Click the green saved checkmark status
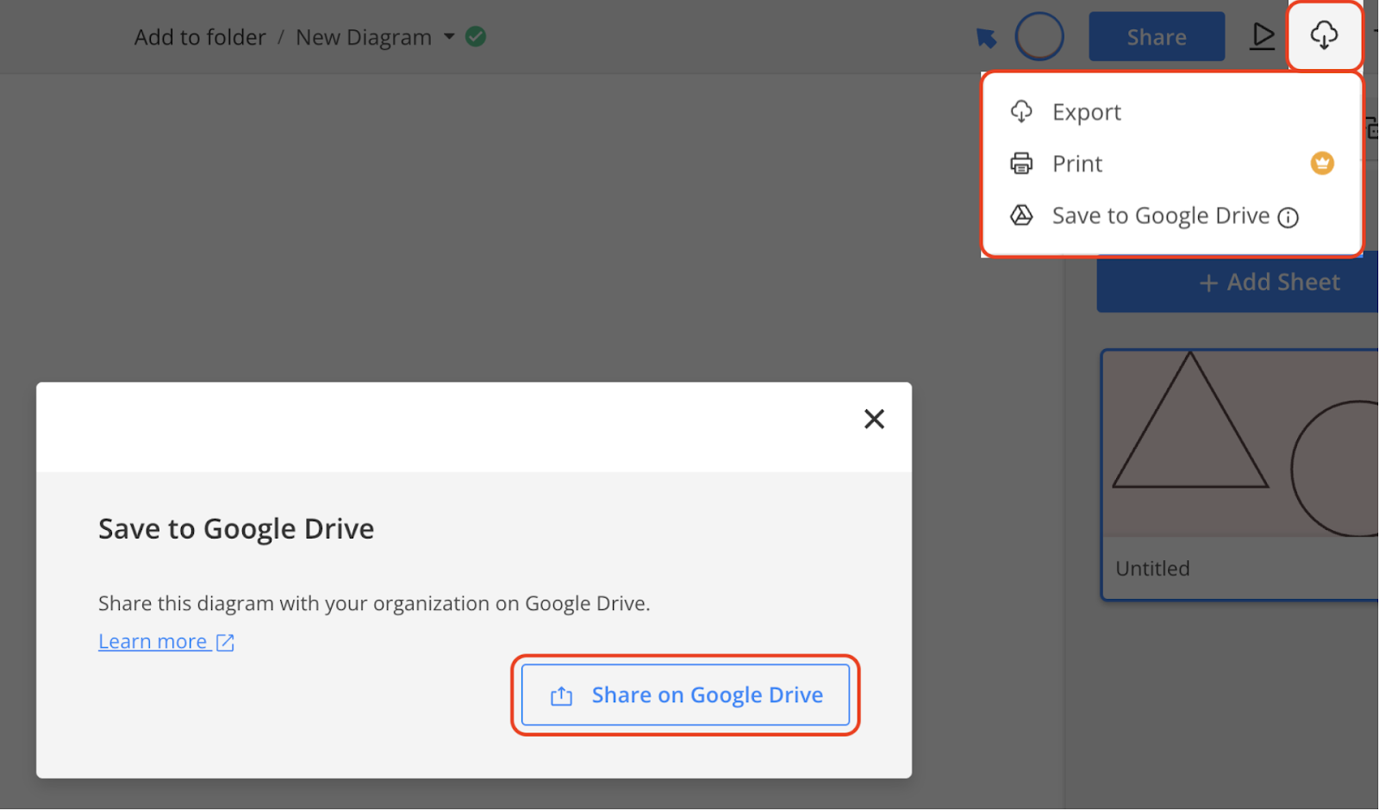Image resolution: width=1379 pixels, height=810 pixels. pyautogui.click(x=476, y=36)
